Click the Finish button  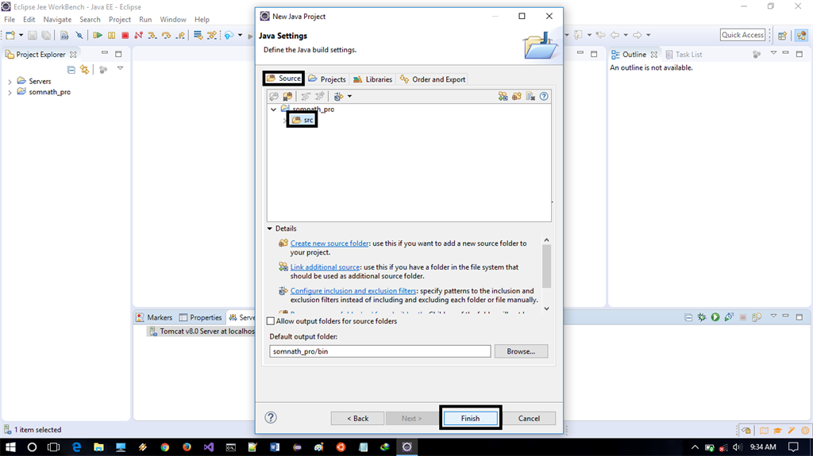470,418
